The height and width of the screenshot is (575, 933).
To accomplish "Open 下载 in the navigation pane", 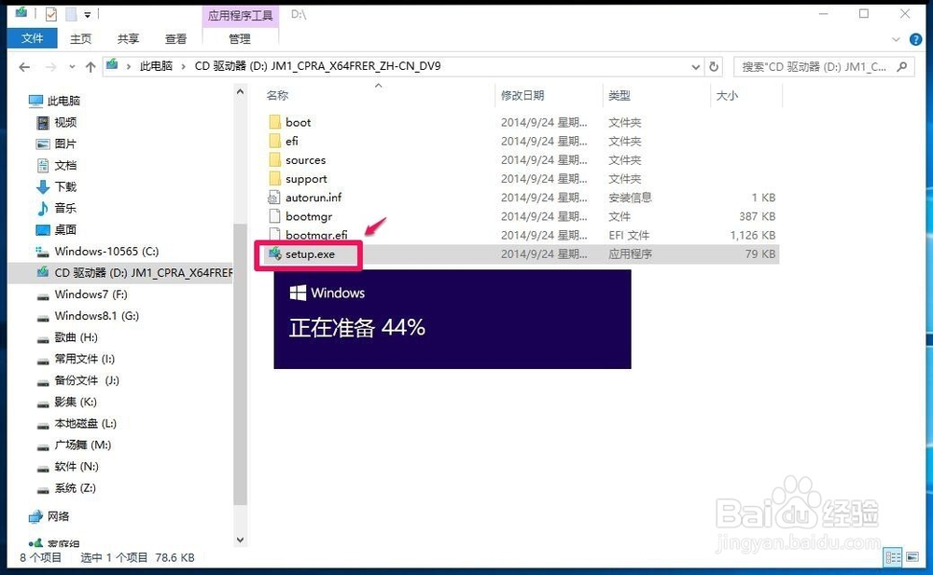I will 65,186.
